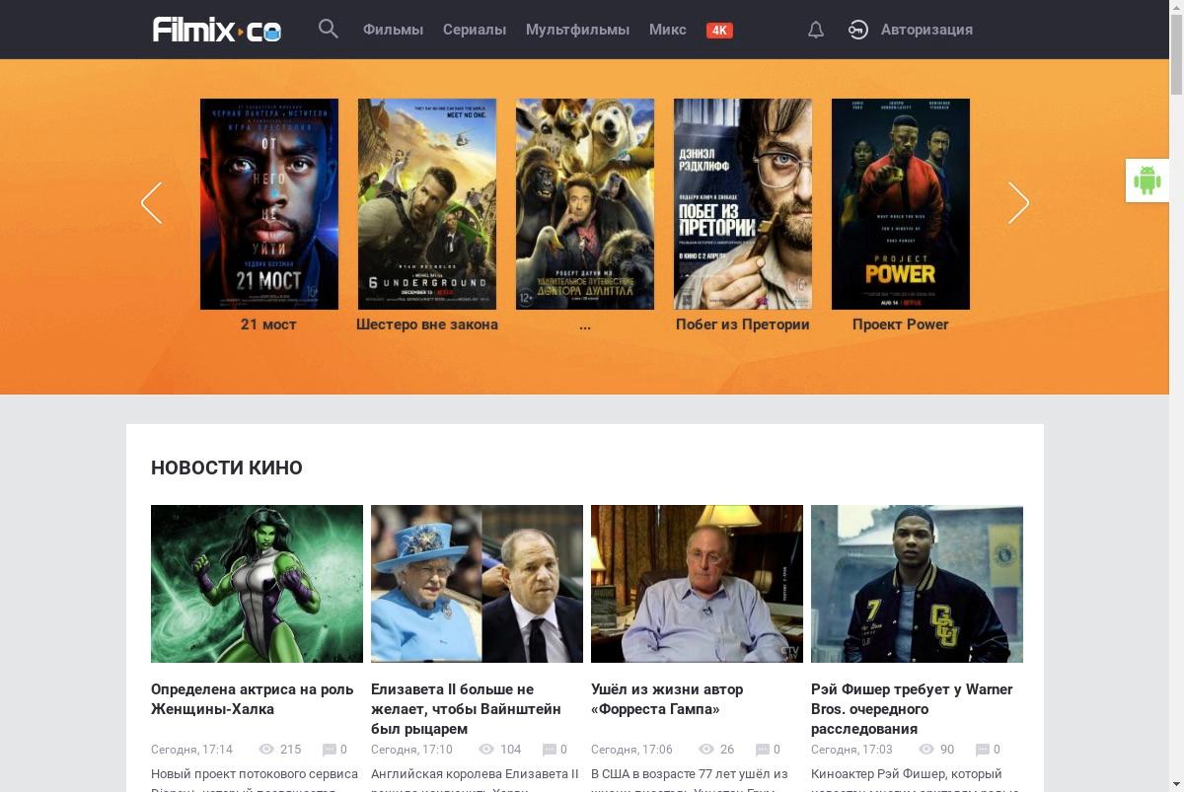The width and height of the screenshot is (1184, 792).
Task: Open the Проект Power title link
Action: 901,324
